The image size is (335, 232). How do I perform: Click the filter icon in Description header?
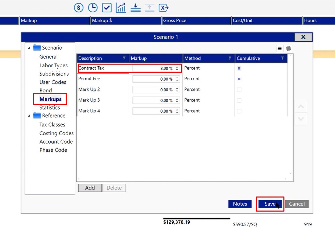coord(124,58)
